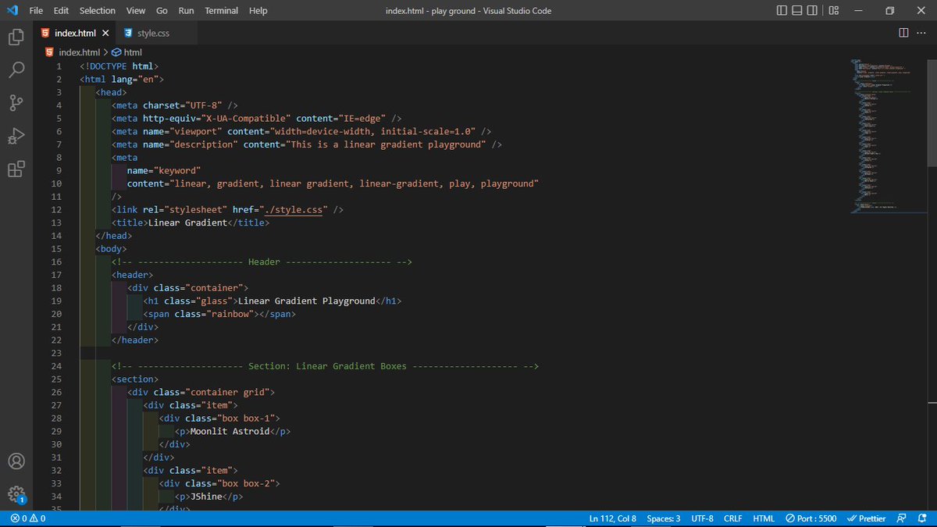This screenshot has height=527, width=937.
Task: Click line number 24 in the gutter
Action: tap(56, 366)
